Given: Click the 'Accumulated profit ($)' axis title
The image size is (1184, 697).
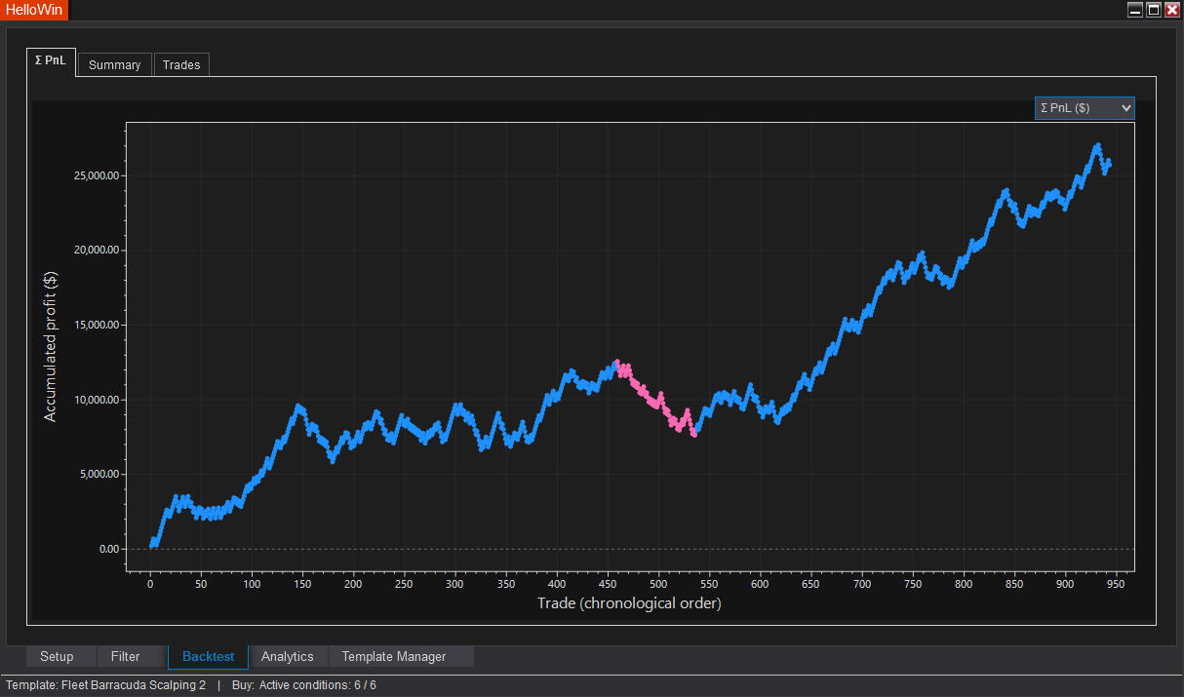Looking at the screenshot, I should pos(51,347).
